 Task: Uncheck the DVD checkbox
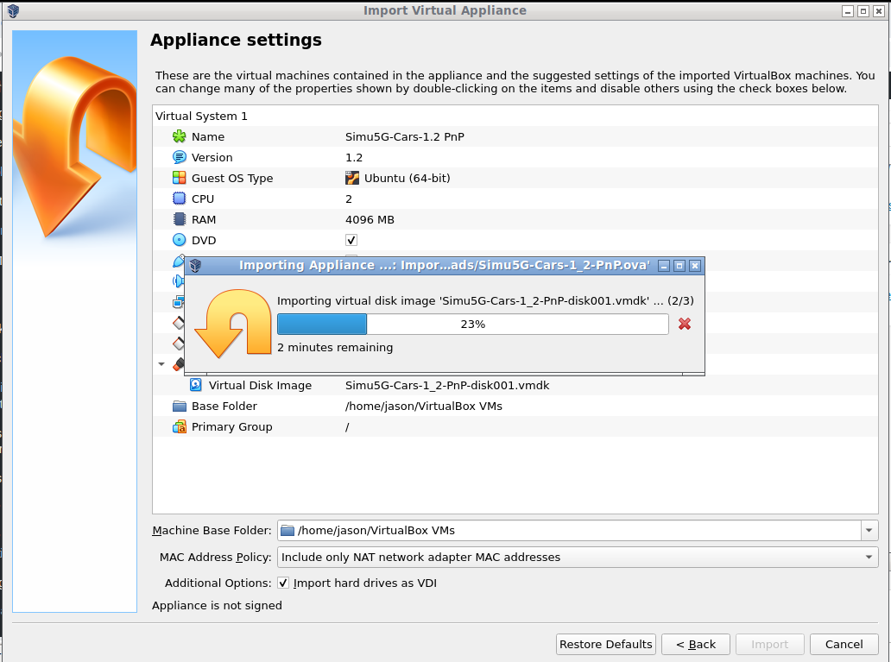(351, 240)
